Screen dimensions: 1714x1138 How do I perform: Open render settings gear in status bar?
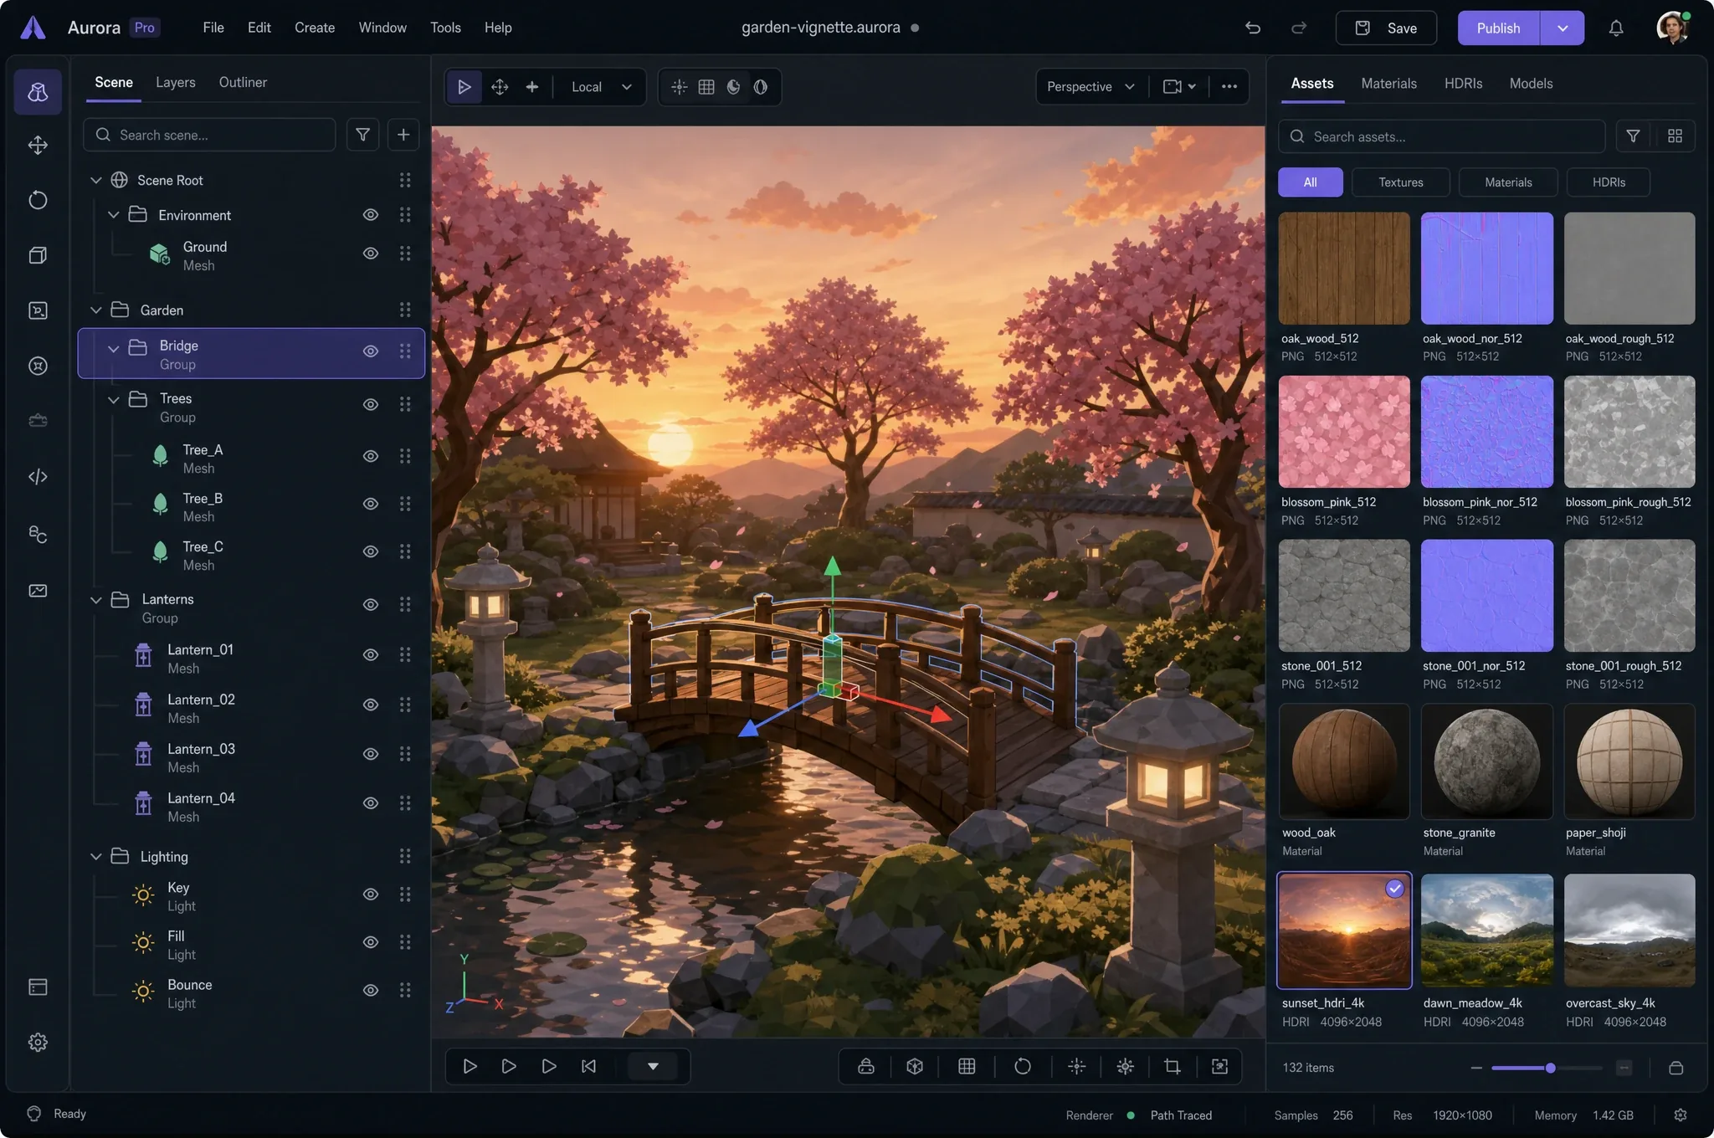(1681, 1115)
